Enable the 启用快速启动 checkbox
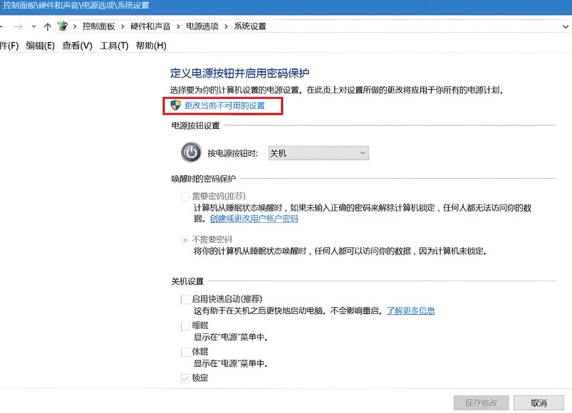Viewport: 572px width, 413px height. (185, 299)
